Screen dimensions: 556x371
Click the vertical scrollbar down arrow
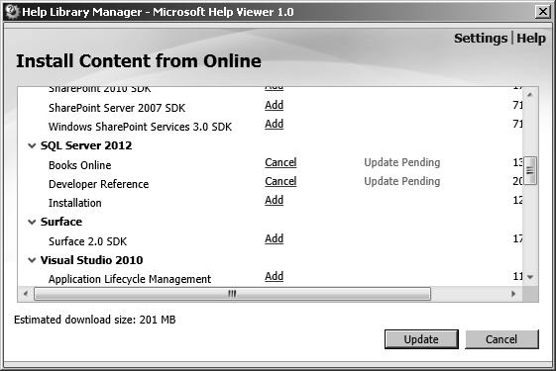[530, 277]
